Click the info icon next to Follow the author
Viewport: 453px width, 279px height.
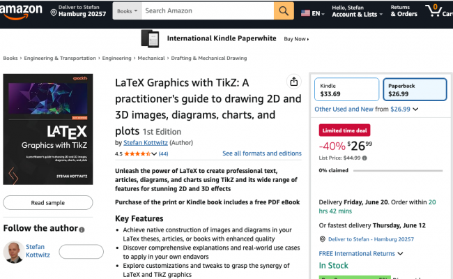coord(82,229)
